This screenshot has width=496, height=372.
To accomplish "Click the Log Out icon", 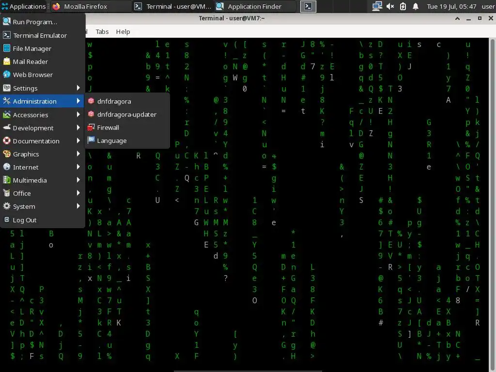I will (x=7, y=219).
